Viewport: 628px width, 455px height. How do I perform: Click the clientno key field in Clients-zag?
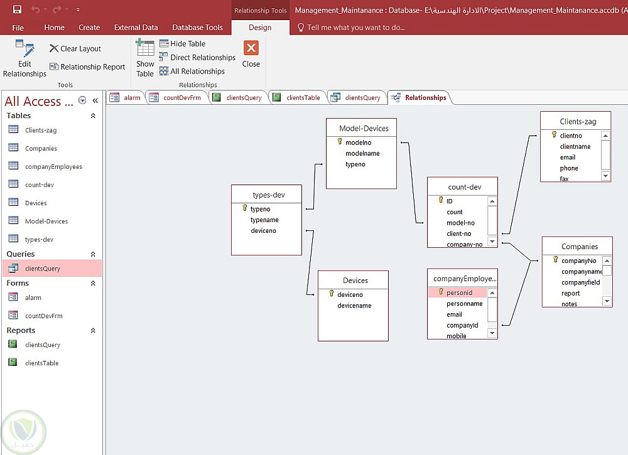(x=571, y=136)
